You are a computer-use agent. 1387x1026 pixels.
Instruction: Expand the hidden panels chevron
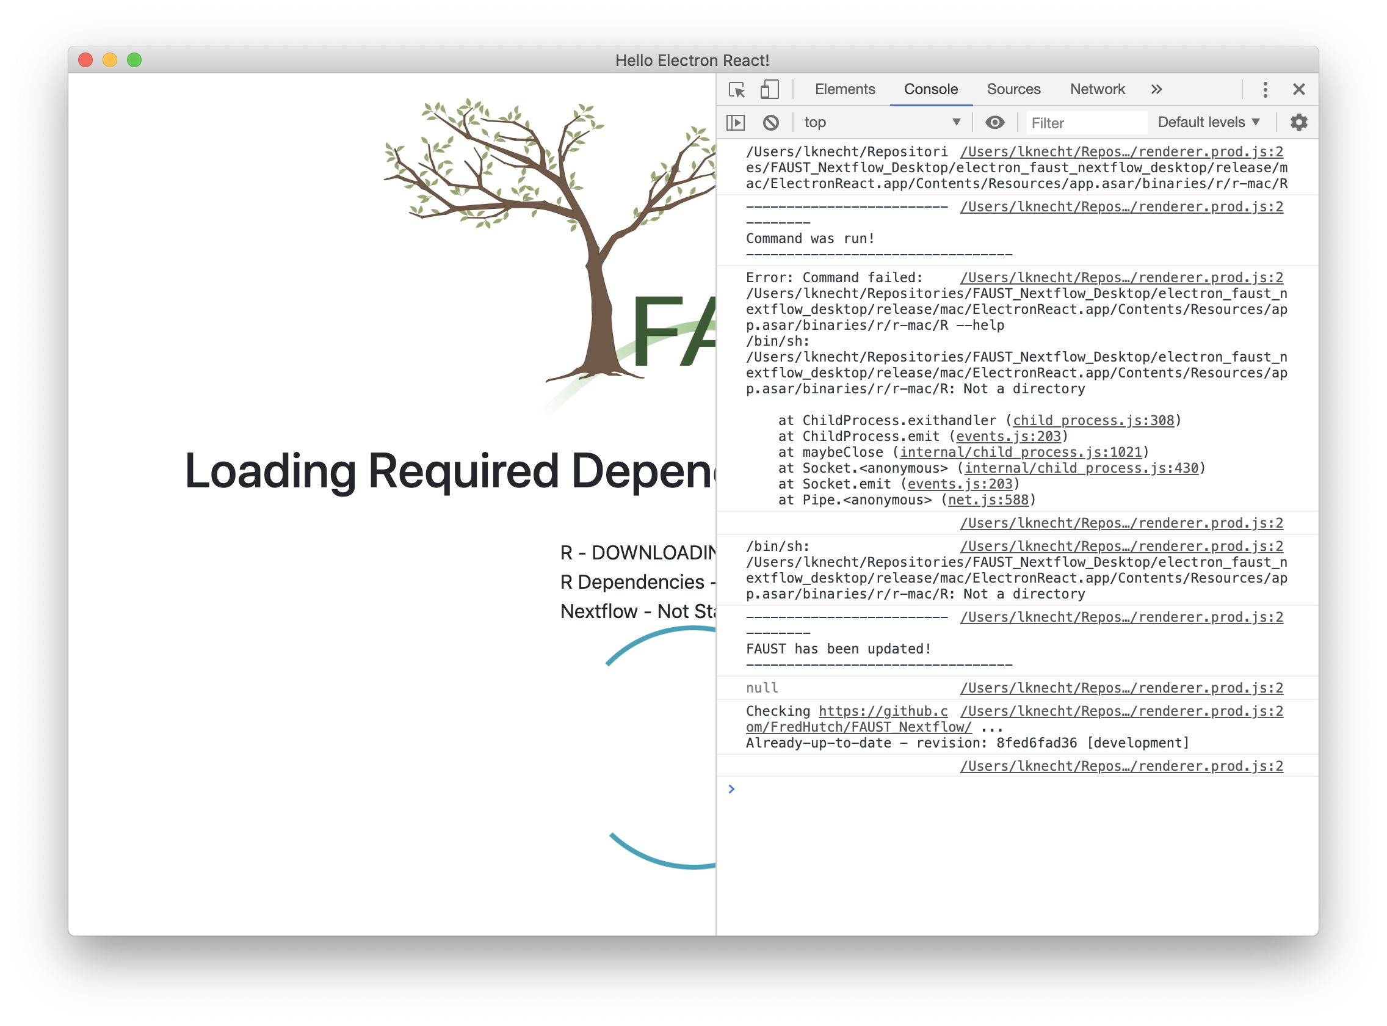(x=1156, y=89)
